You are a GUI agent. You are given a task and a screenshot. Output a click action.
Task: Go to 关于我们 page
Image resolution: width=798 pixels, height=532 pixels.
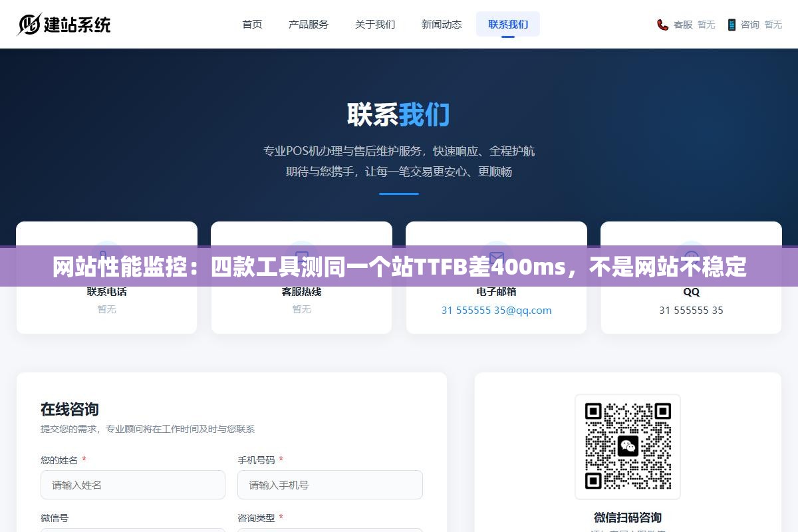(375, 24)
